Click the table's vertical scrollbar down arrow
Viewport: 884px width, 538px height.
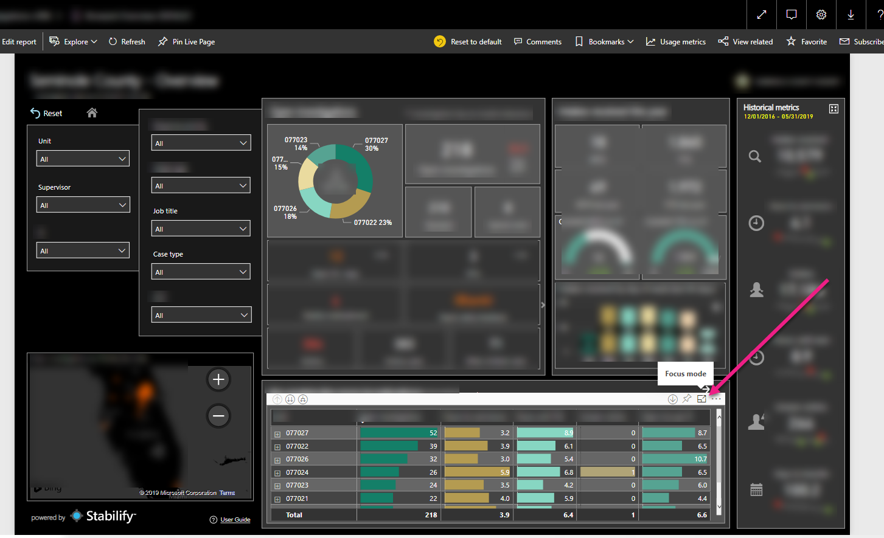719,506
